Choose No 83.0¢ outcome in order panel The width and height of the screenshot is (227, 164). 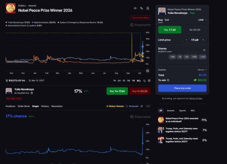coord(195,30)
